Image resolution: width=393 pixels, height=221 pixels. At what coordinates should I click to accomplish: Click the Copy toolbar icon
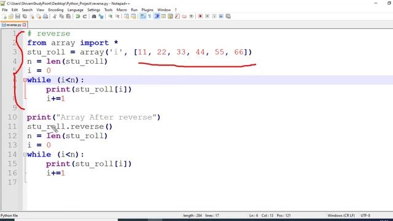pyautogui.click(x=61, y=17)
